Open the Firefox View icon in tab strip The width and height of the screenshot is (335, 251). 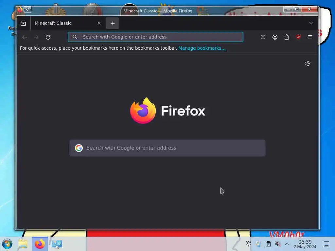coord(23,23)
